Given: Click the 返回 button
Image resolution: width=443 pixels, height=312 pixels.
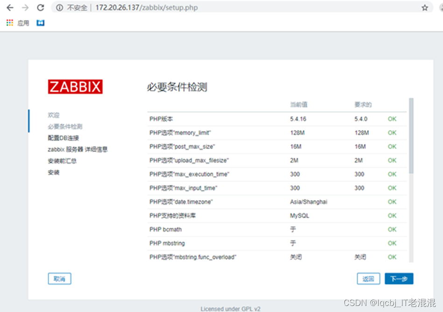Looking at the screenshot, I should [x=368, y=279].
